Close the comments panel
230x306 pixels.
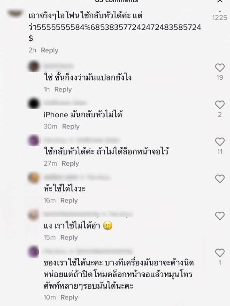coord(220,1)
